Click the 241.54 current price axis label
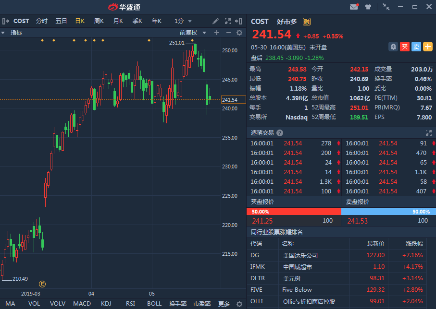436x309 pixels. tap(233, 100)
